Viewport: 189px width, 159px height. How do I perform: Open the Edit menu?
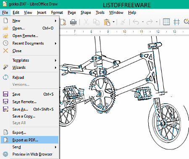pos(16,13)
